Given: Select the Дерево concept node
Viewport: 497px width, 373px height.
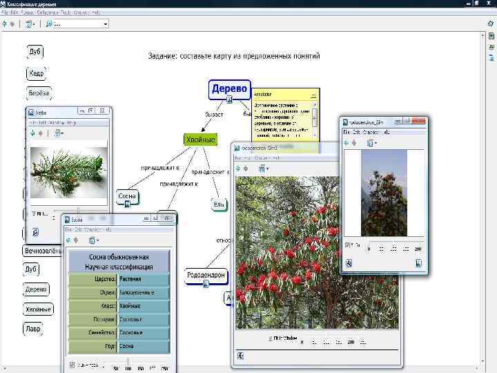Looking at the screenshot, I should coord(229,89).
